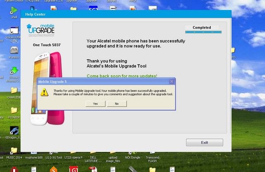Open the CHARLENE folder
The image size is (265, 172).
(x=14, y=90)
